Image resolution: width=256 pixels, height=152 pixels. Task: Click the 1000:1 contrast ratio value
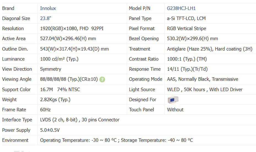[187, 59]
